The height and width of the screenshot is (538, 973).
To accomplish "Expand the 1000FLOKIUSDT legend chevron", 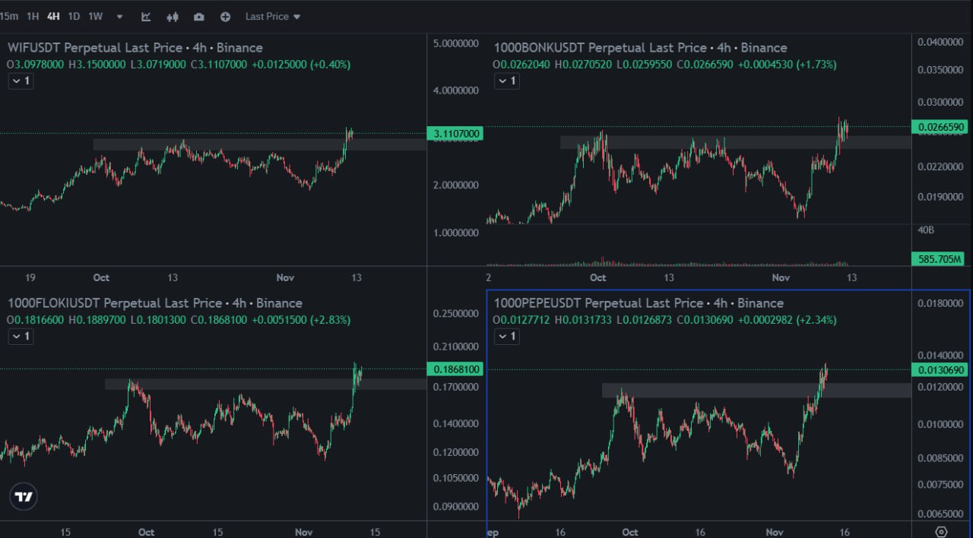I will point(20,336).
